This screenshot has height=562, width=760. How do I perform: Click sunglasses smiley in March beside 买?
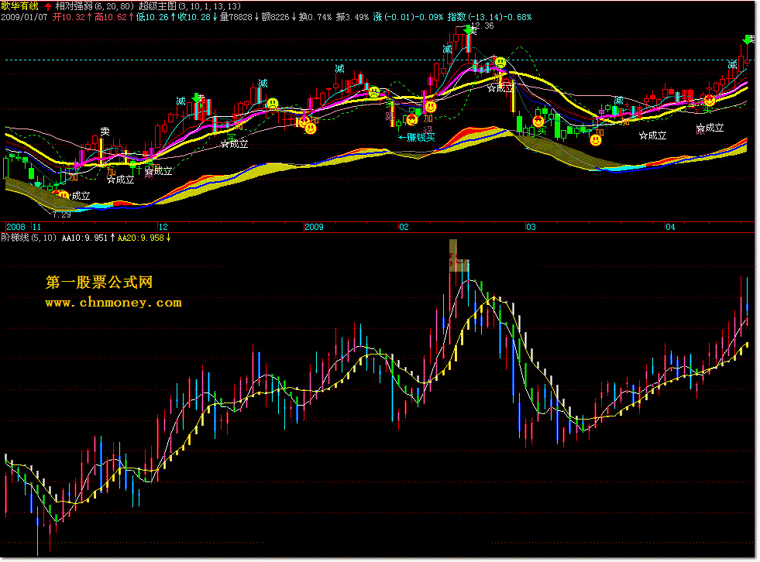click(x=538, y=121)
